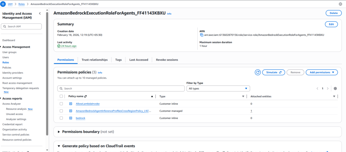The image size is (346, 152).
Task: Open Policies in the sidebar navigation
Action: pos(7,68)
